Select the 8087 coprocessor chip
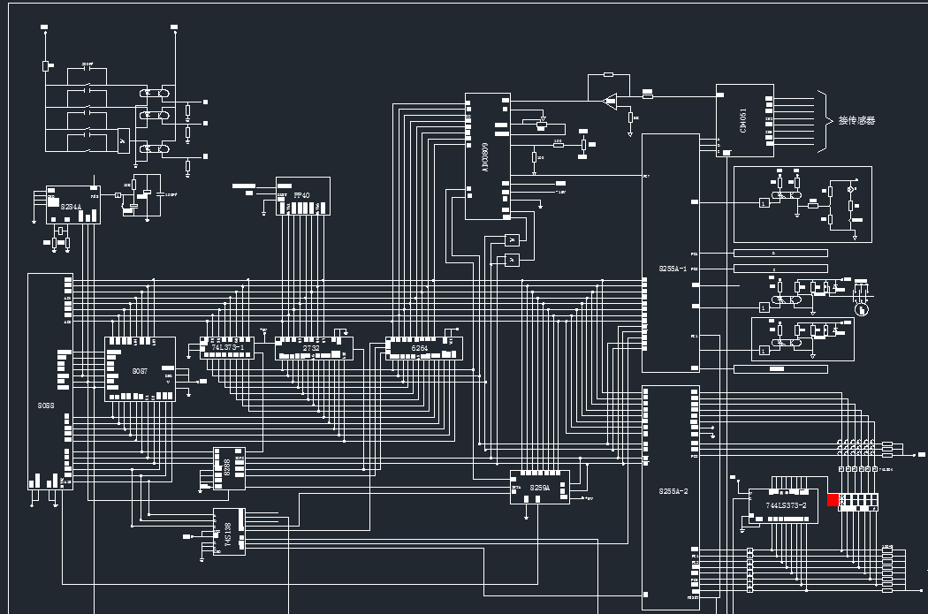Image resolution: width=928 pixels, height=614 pixels. tap(140, 371)
